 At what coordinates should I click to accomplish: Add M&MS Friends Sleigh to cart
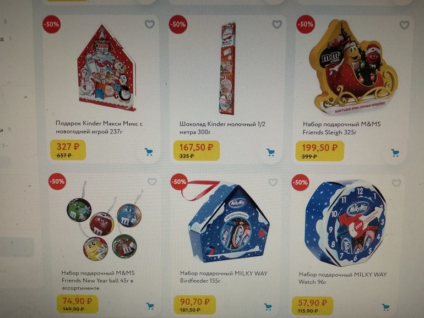[395, 152]
